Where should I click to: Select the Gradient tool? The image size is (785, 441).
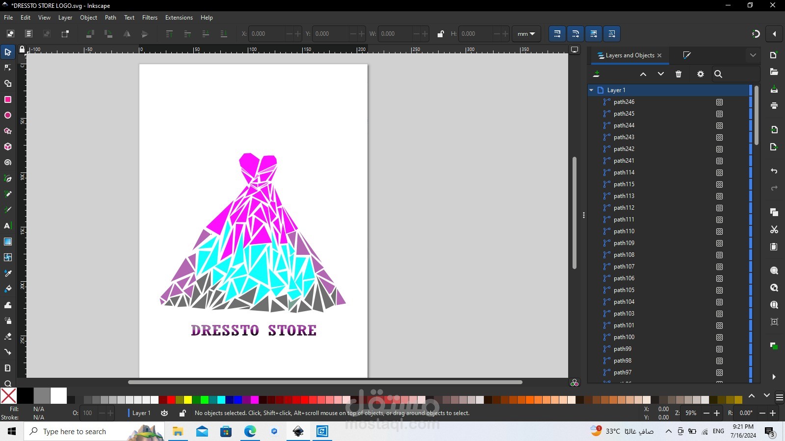click(8, 242)
